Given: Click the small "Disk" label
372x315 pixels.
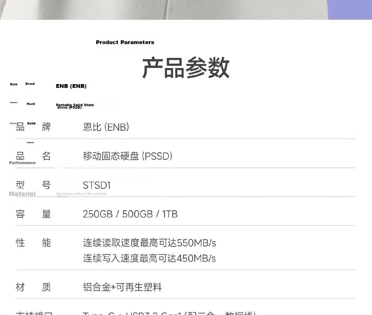Looking at the screenshot, I should 14,84.
